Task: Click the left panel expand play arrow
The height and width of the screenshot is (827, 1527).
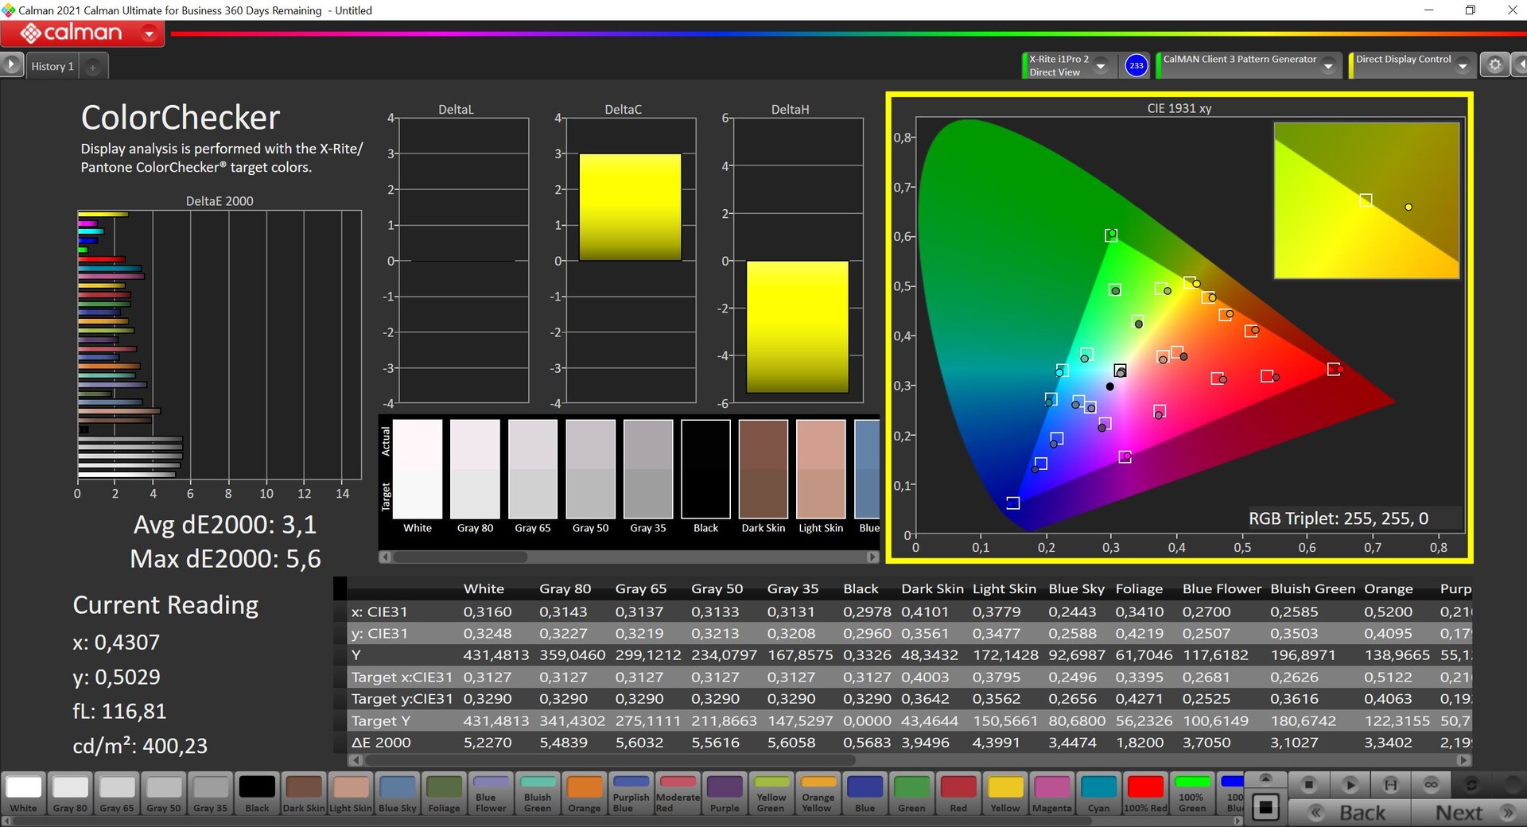Action: (x=11, y=65)
